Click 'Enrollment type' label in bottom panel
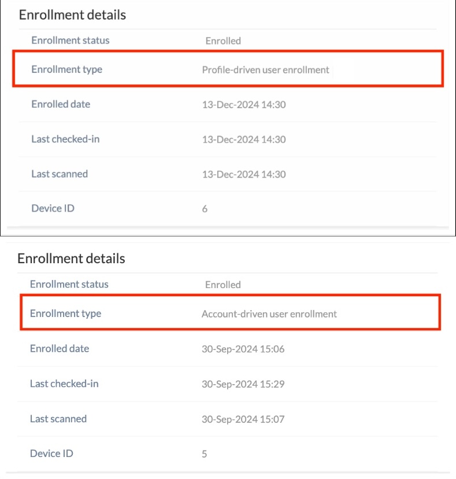Screen dimensions: 456x479 pyautogui.click(x=66, y=314)
